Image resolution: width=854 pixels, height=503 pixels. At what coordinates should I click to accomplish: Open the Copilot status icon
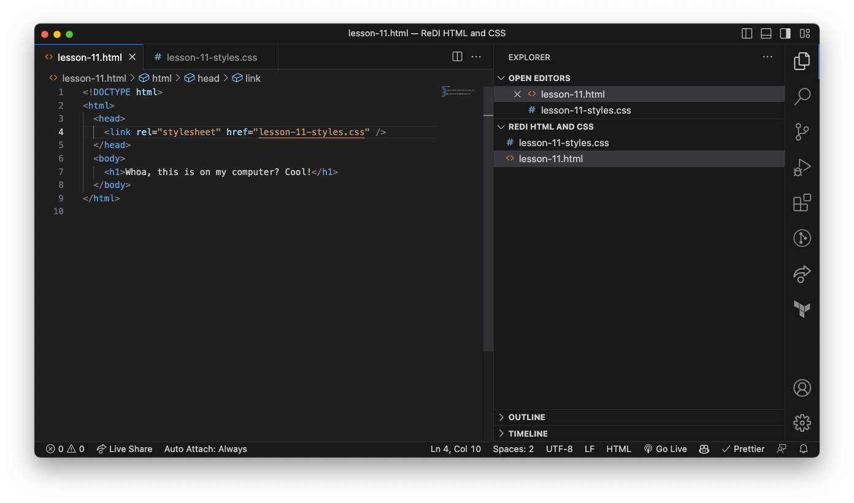(704, 449)
